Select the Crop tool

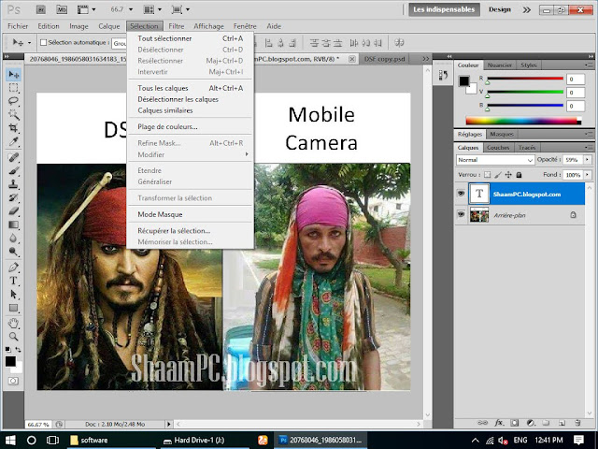pyautogui.click(x=13, y=128)
